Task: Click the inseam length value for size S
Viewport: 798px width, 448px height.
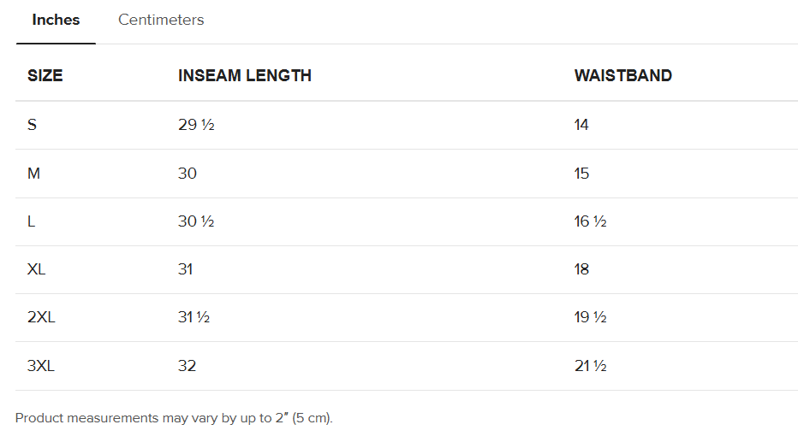Action: 196,125
